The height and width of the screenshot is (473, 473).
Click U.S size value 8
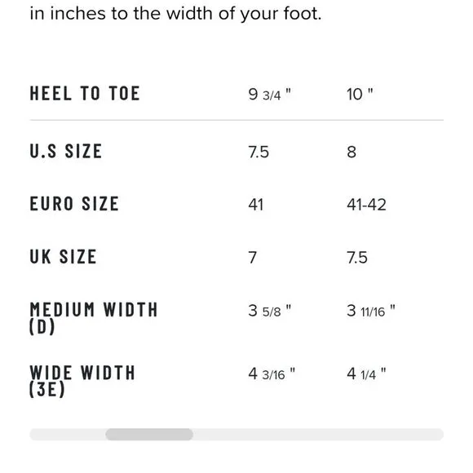click(351, 152)
